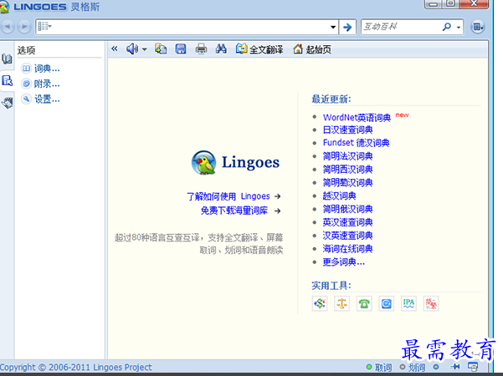The height and width of the screenshot is (376, 503).
Task: Open the currency converter tool icon
Action: (x=320, y=303)
